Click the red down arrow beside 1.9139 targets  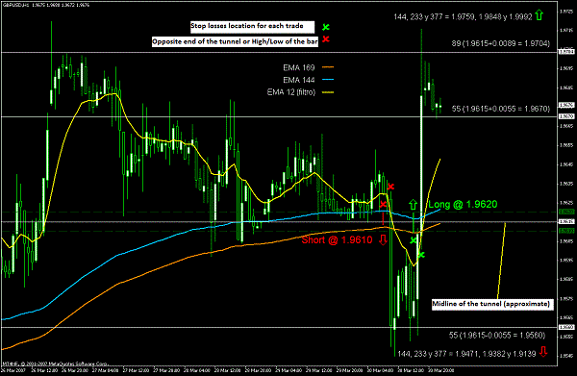tap(543, 352)
